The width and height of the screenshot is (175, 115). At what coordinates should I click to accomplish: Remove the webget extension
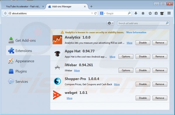tap(160, 98)
